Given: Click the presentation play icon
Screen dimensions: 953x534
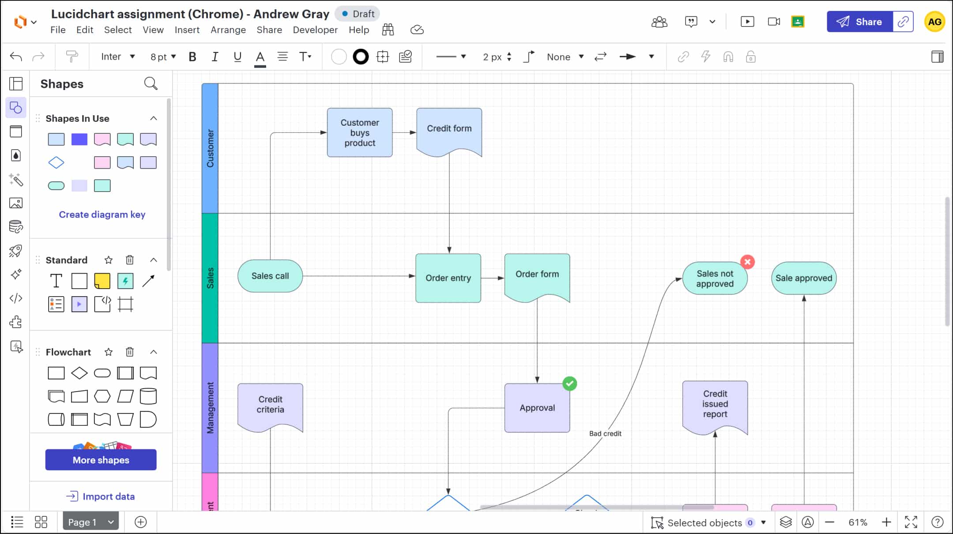Looking at the screenshot, I should (x=747, y=22).
